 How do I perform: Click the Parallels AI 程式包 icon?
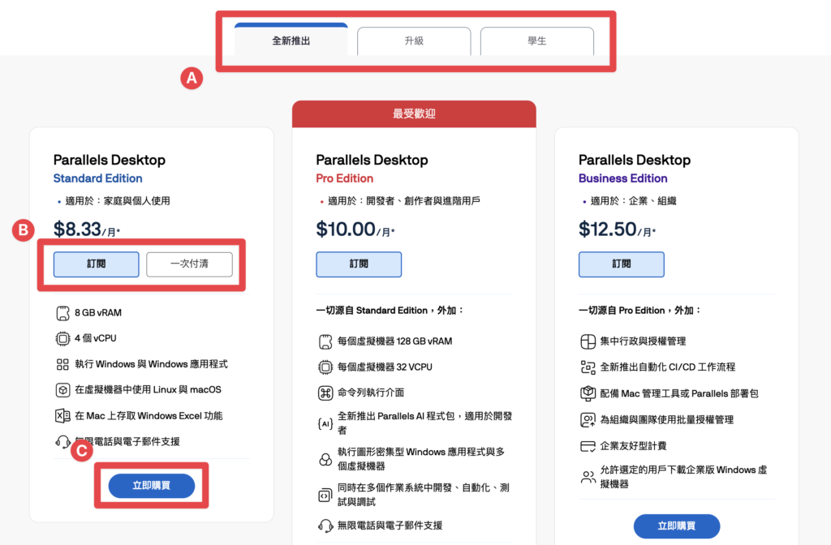coord(325,423)
